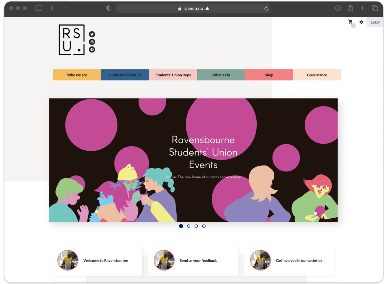Show the tab overview

375,8
